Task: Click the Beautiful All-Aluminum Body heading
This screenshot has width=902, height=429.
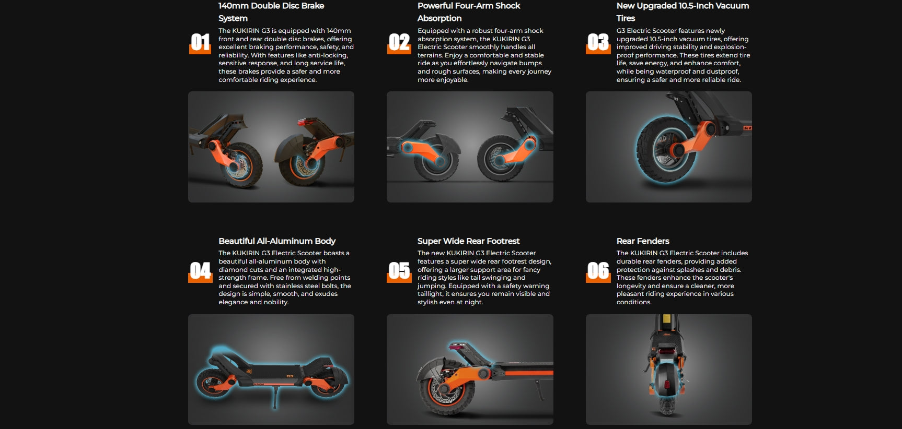Action: pyautogui.click(x=277, y=241)
